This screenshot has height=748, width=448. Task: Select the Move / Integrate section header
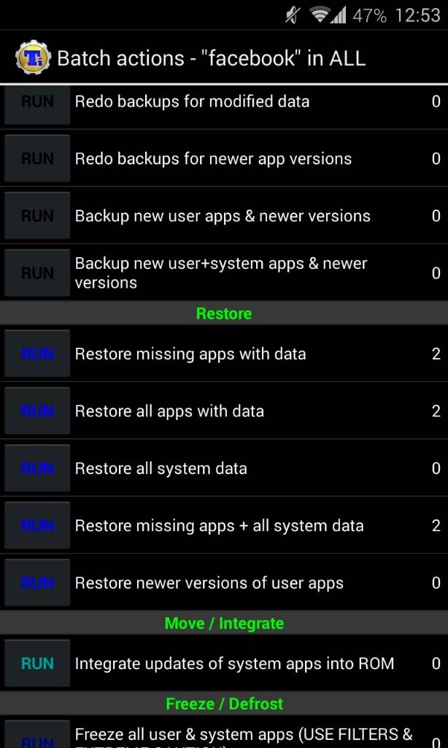(224, 623)
